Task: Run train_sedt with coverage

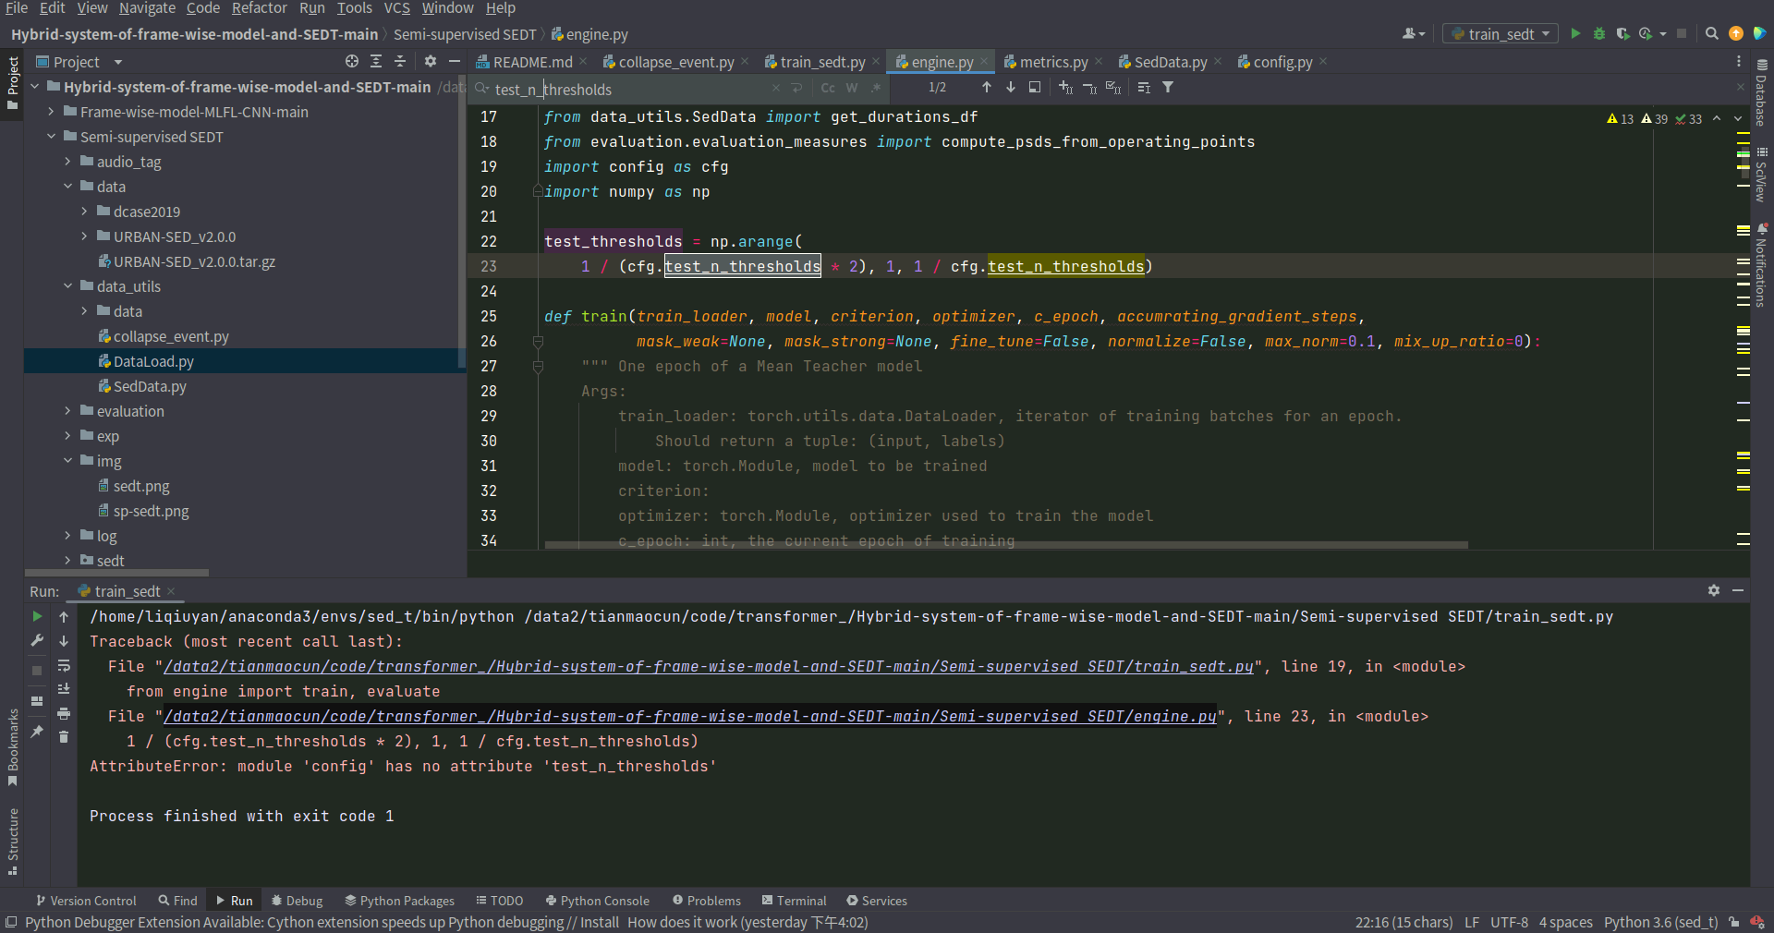Action: (1623, 33)
